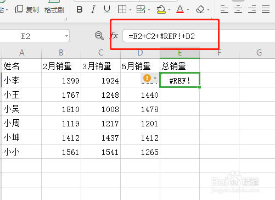Select cell 小周
The image size is (275, 200).
tap(22, 123)
